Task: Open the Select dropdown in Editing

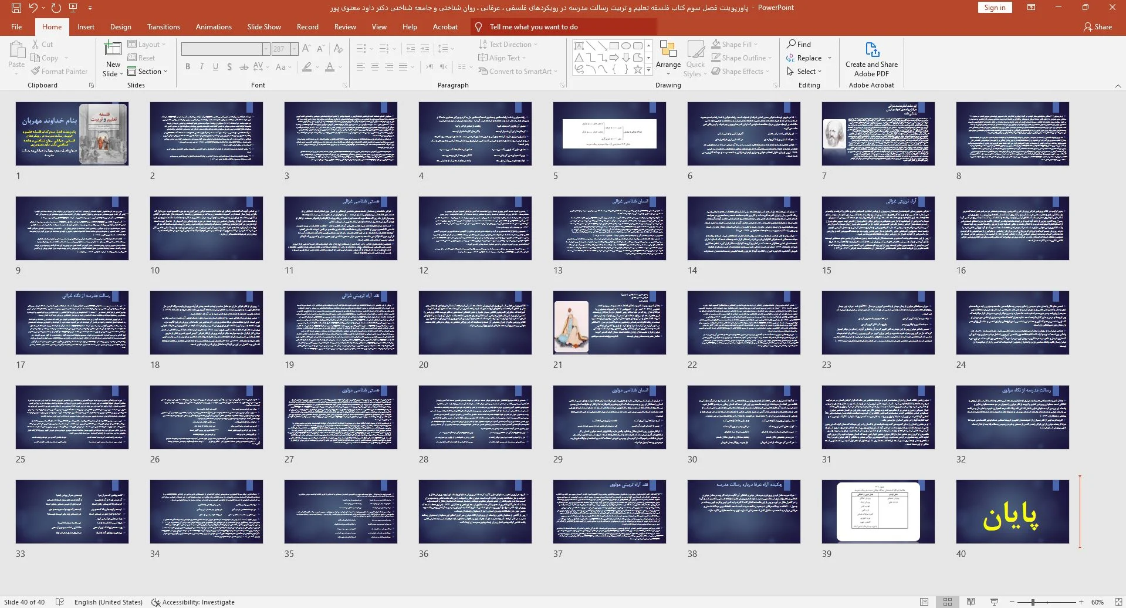Action: [804, 71]
